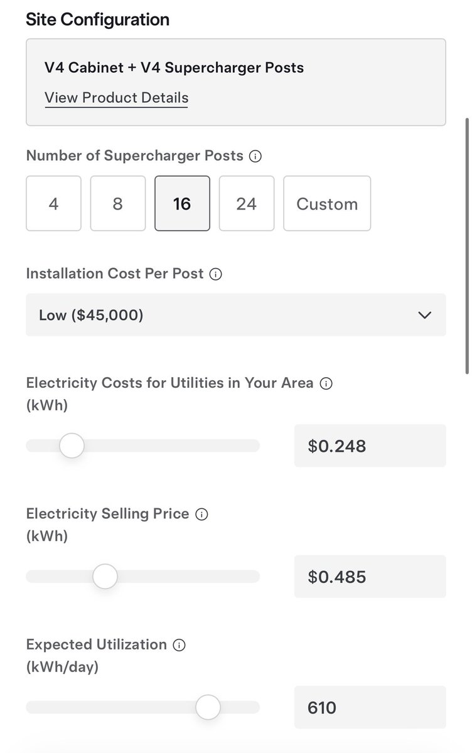Select Custom number of posts
Screen dimensions: 472x753
click(327, 203)
